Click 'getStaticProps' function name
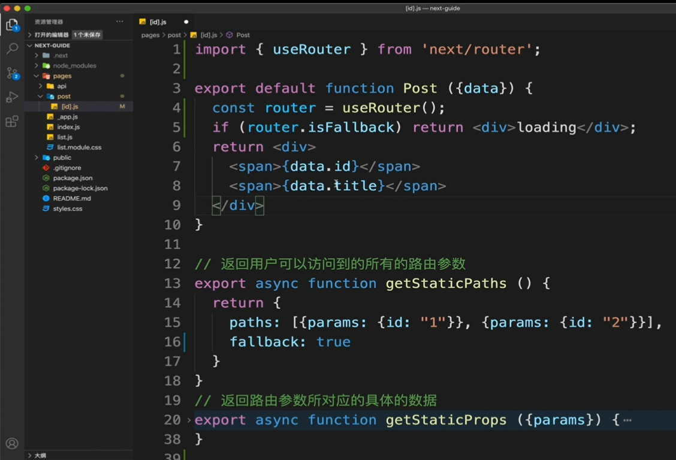The width and height of the screenshot is (676, 460). pos(446,419)
